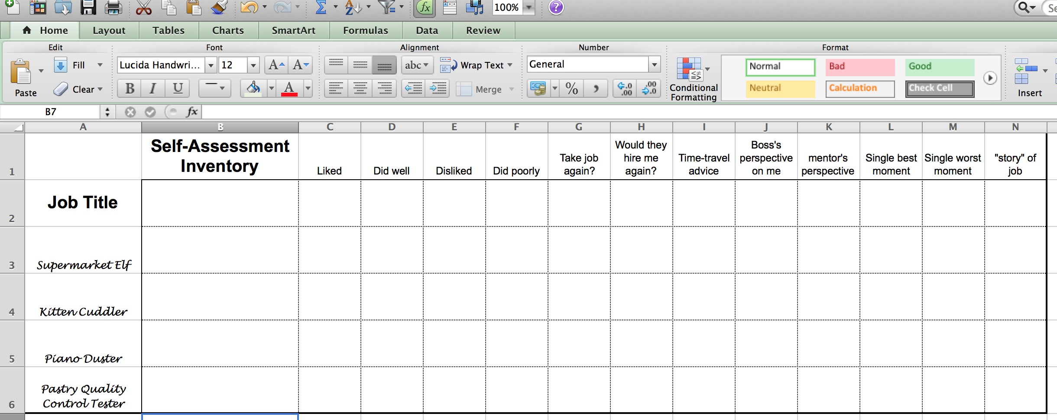
Task: Click the Cut scissors icon
Action: [143, 7]
